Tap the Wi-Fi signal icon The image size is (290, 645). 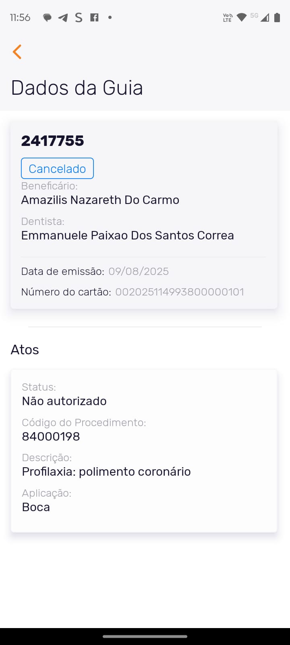(241, 18)
